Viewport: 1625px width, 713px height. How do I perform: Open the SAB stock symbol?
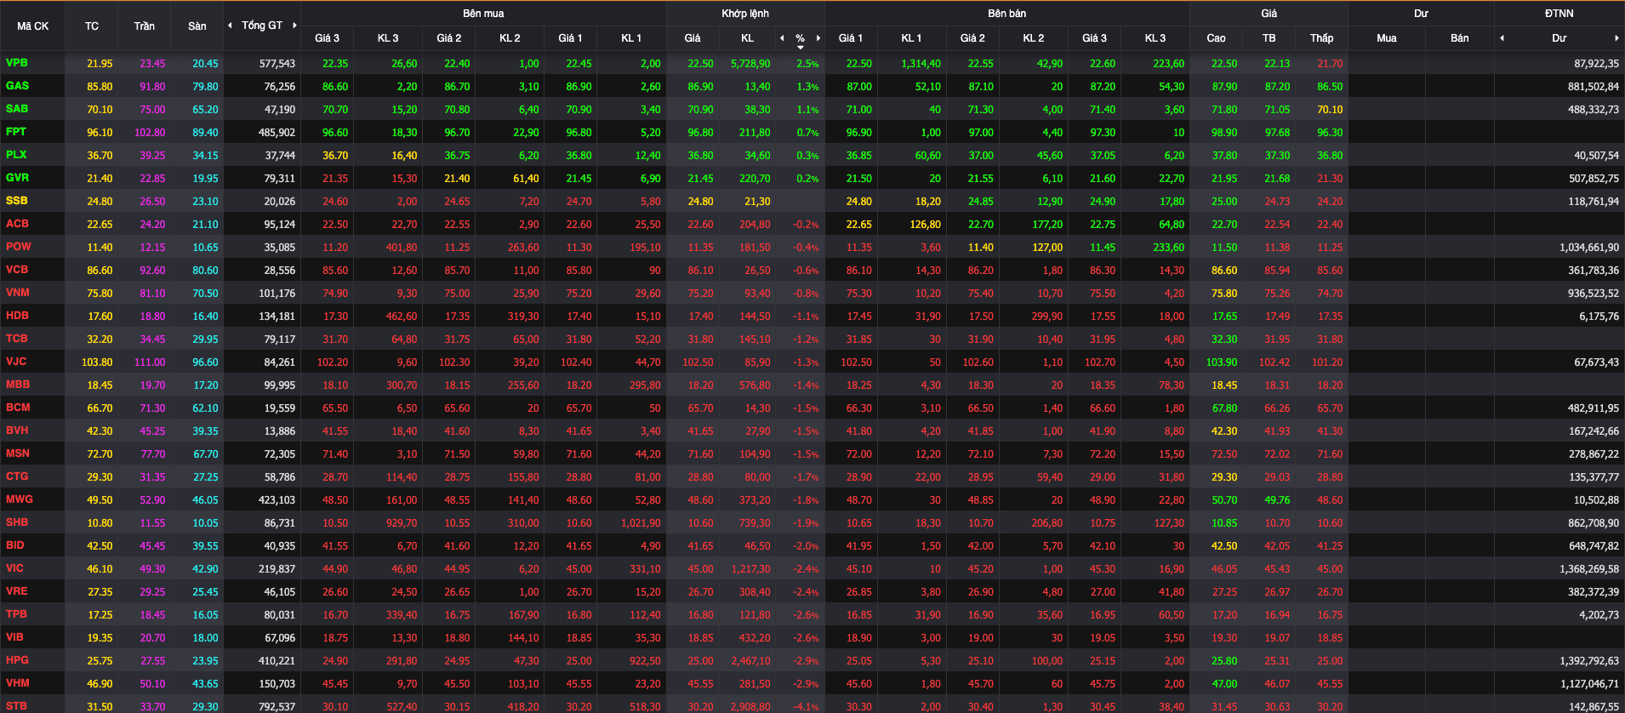pos(17,109)
